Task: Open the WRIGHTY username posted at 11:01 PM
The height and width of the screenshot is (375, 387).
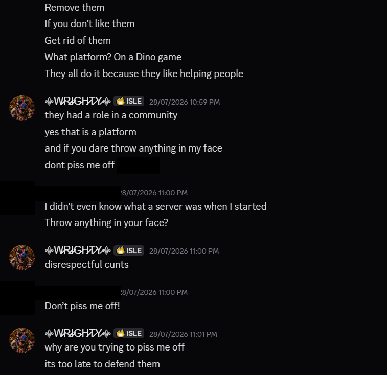Action: (78, 333)
